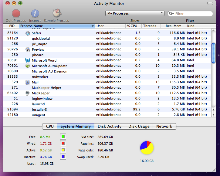Click the search magnifier in the Filter field

coord(171,13)
